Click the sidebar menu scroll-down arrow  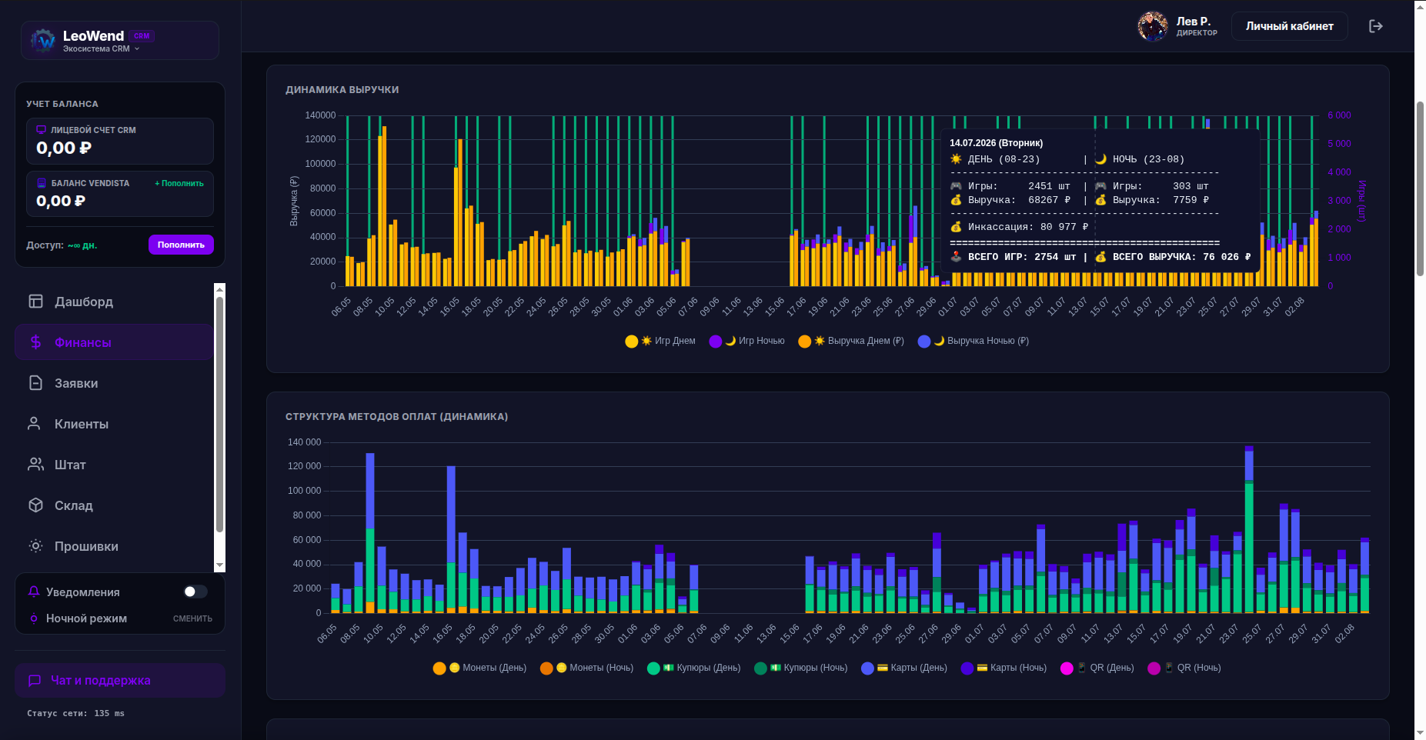220,565
